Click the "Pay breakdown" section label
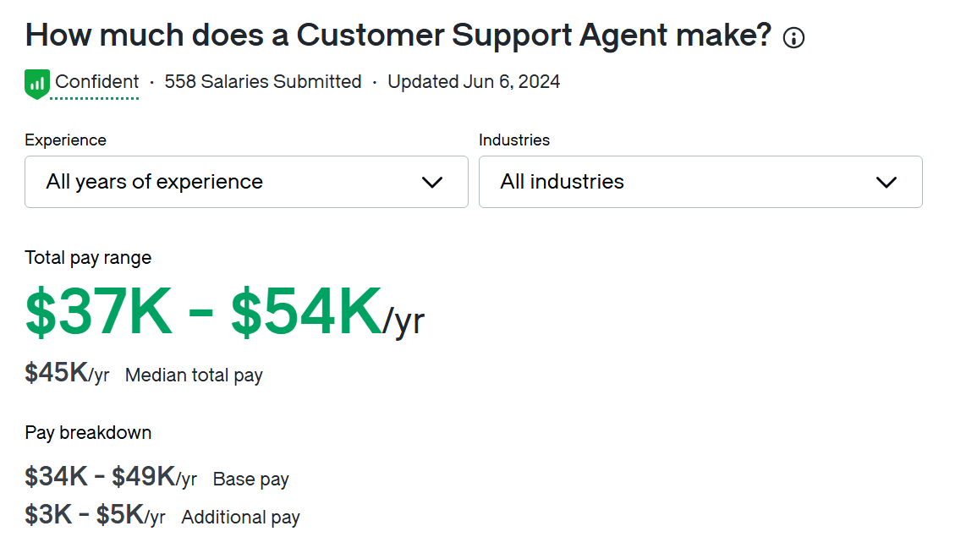966x548 pixels. pyautogui.click(x=88, y=433)
